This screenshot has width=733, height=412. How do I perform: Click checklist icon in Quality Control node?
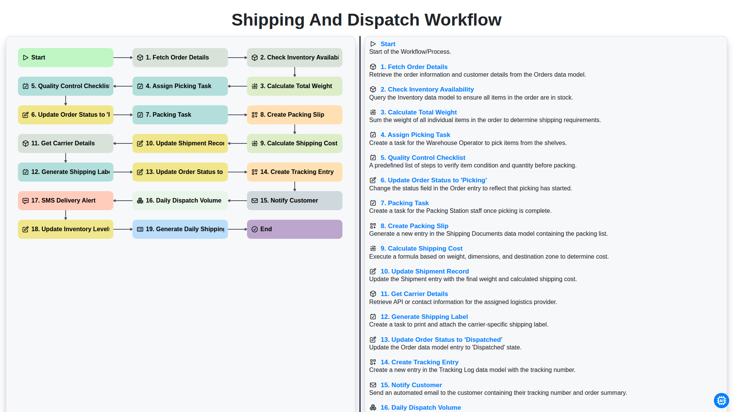26,86
